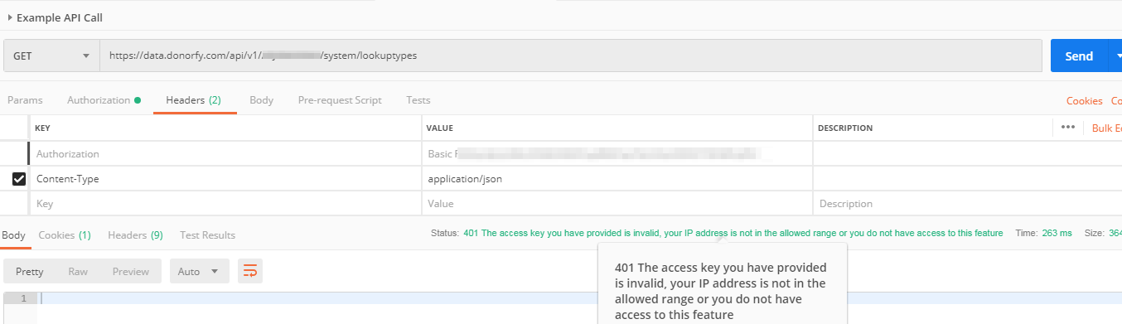Click the request URL input field
The image size is (1122, 324).
(x=571, y=56)
